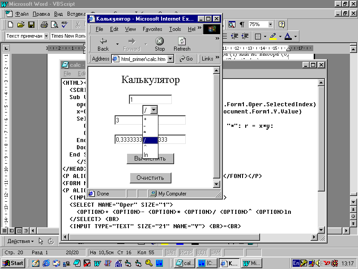Apply font color with the A icon
358x269 pixels.
coord(288,36)
